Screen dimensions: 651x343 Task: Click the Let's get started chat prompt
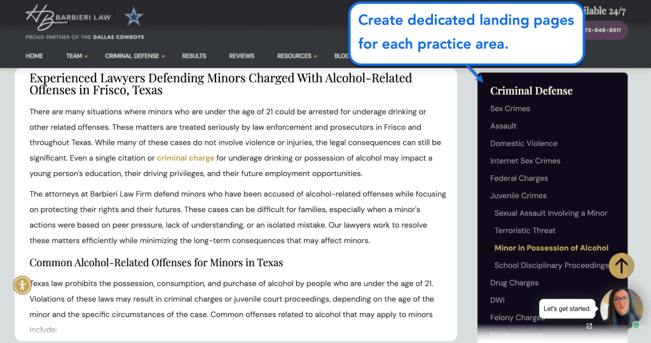[x=567, y=309]
